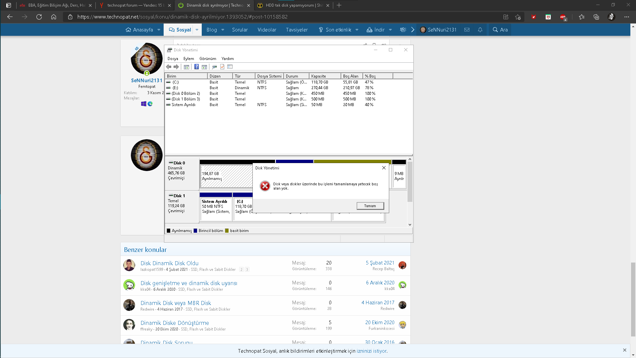
Task: Expand the İndir dropdown arrow
Action: point(390,30)
